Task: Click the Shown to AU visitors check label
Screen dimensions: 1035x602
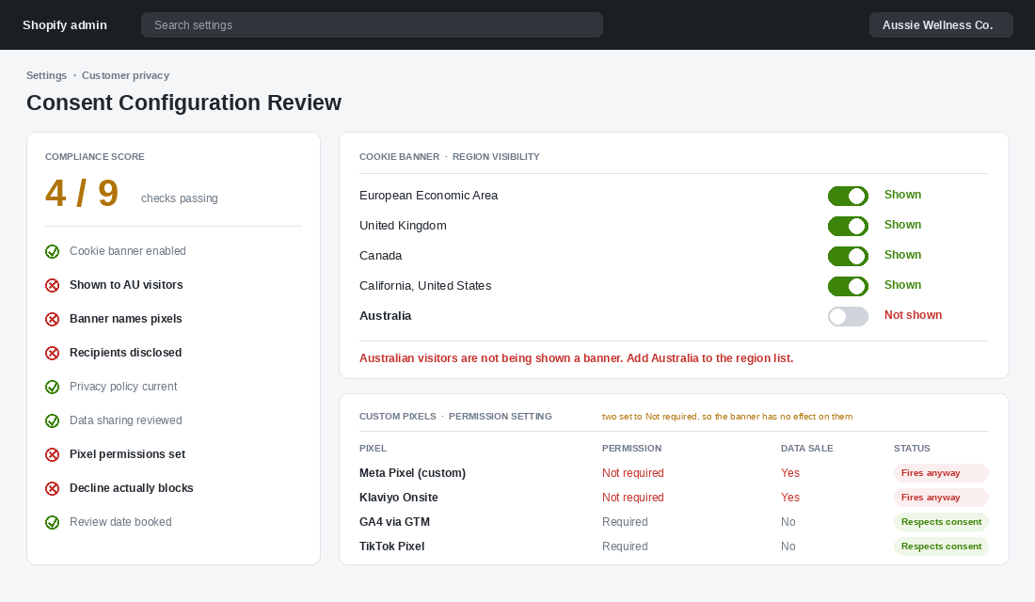Action: click(x=126, y=284)
